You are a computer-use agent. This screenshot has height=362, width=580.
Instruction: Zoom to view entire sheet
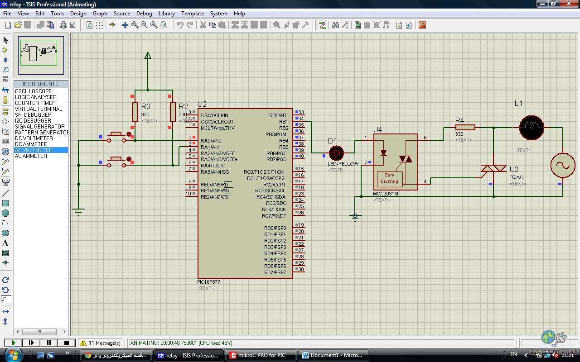click(x=154, y=25)
